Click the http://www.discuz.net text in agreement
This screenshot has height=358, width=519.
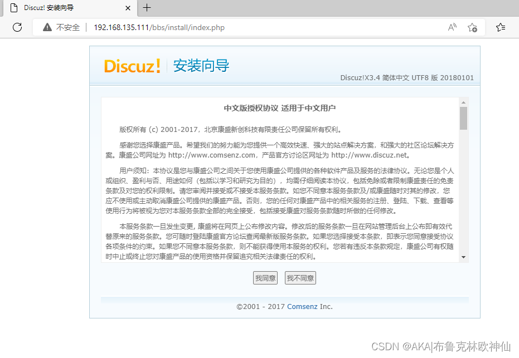point(368,155)
